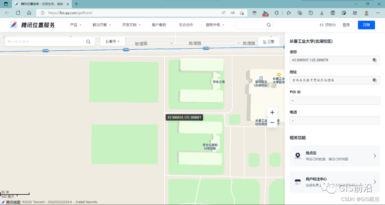Open the browser profile avatar
385x205 pixels.
point(366,13)
